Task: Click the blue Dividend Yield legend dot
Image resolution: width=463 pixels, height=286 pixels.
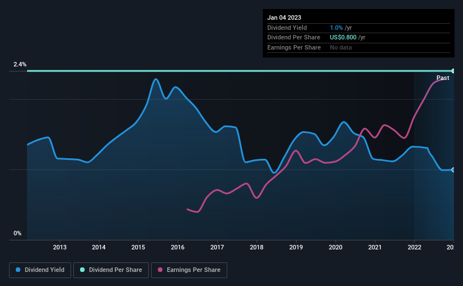Action: [x=18, y=270]
